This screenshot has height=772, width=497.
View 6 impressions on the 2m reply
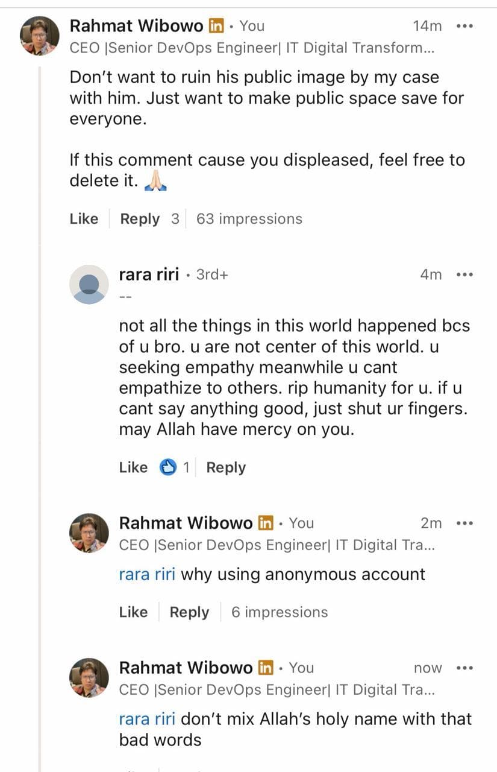[280, 612]
